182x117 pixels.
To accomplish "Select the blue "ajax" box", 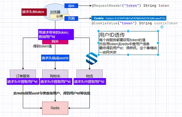I will [71, 6].
